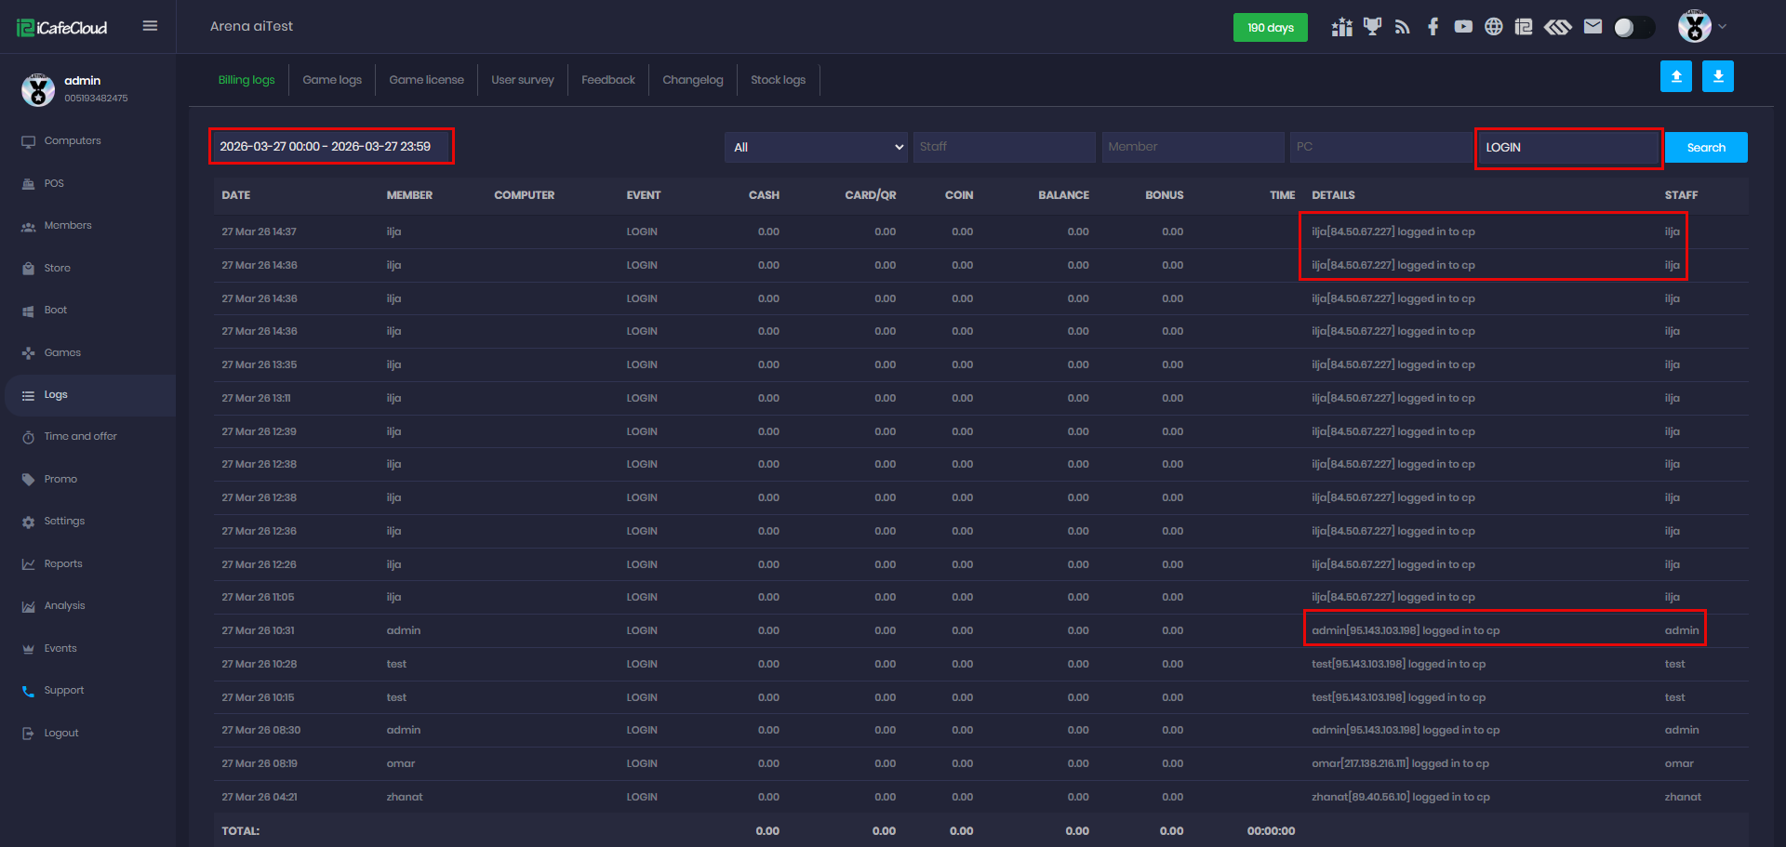
Task: Open the All event type dropdown
Action: (816, 147)
